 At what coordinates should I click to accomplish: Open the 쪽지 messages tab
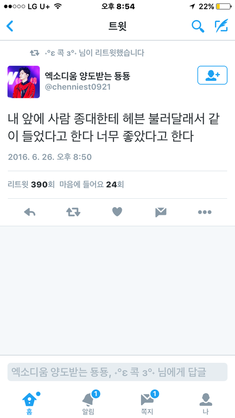click(x=147, y=402)
